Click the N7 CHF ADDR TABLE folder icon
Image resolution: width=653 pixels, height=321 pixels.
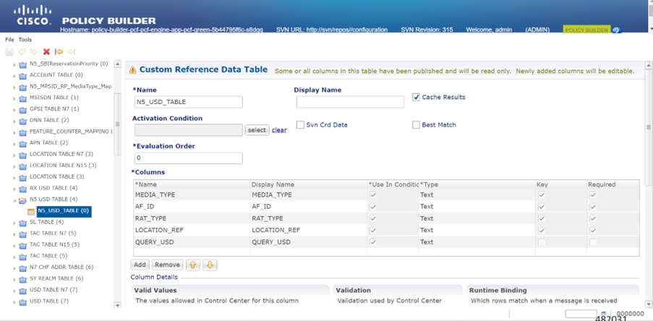click(x=23, y=267)
